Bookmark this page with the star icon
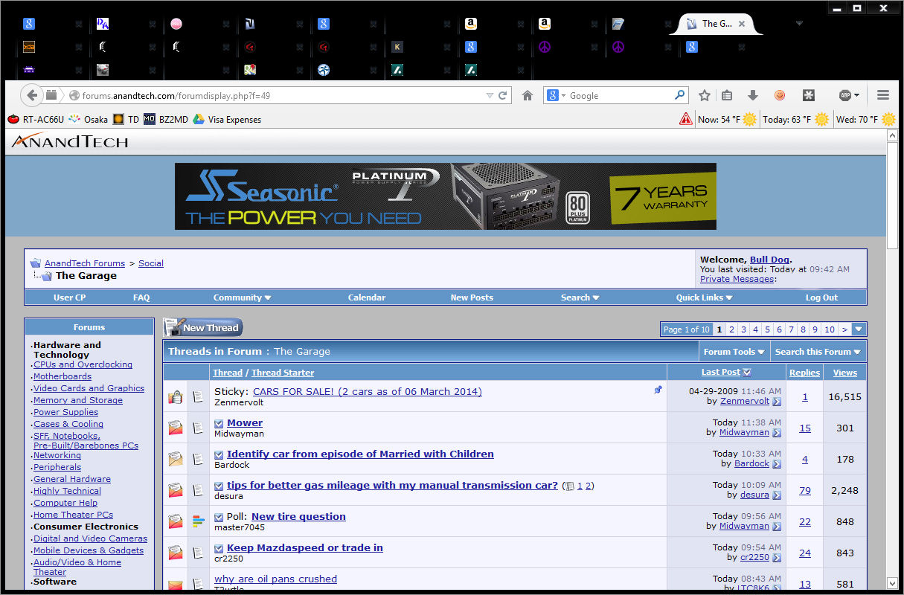904x595 pixels. click(x=705, y=95)
